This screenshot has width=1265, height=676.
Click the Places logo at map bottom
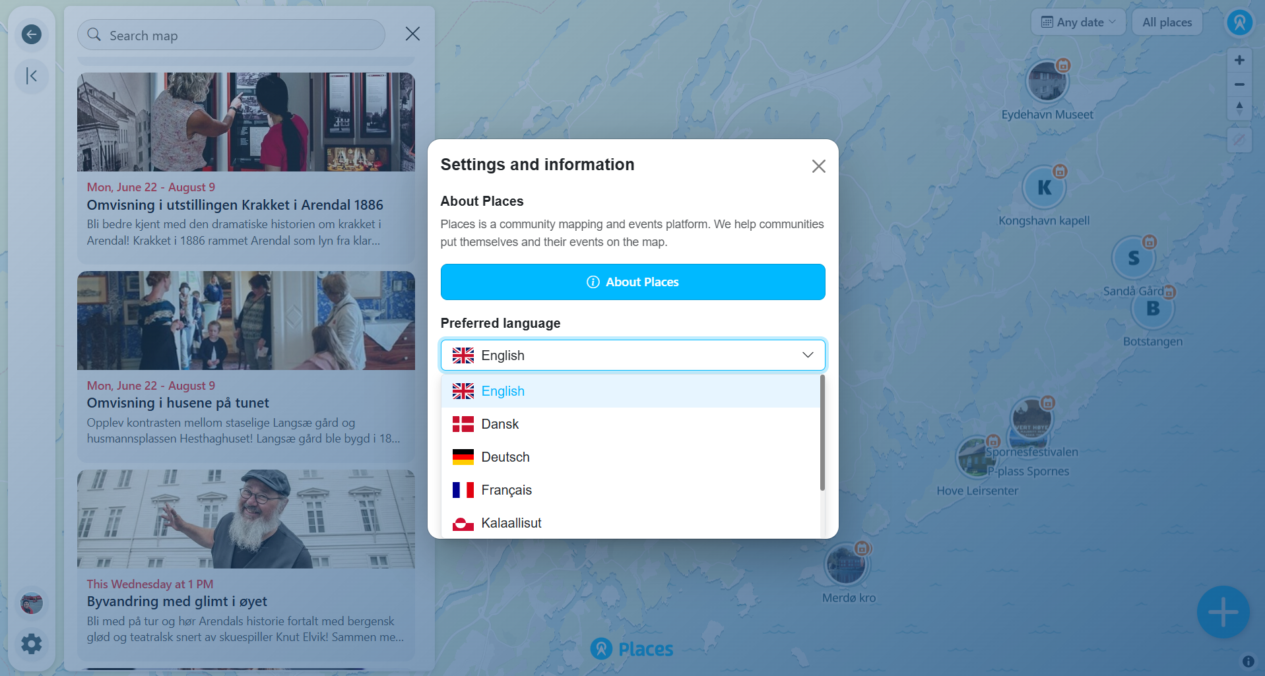click(x=632, y=649)
